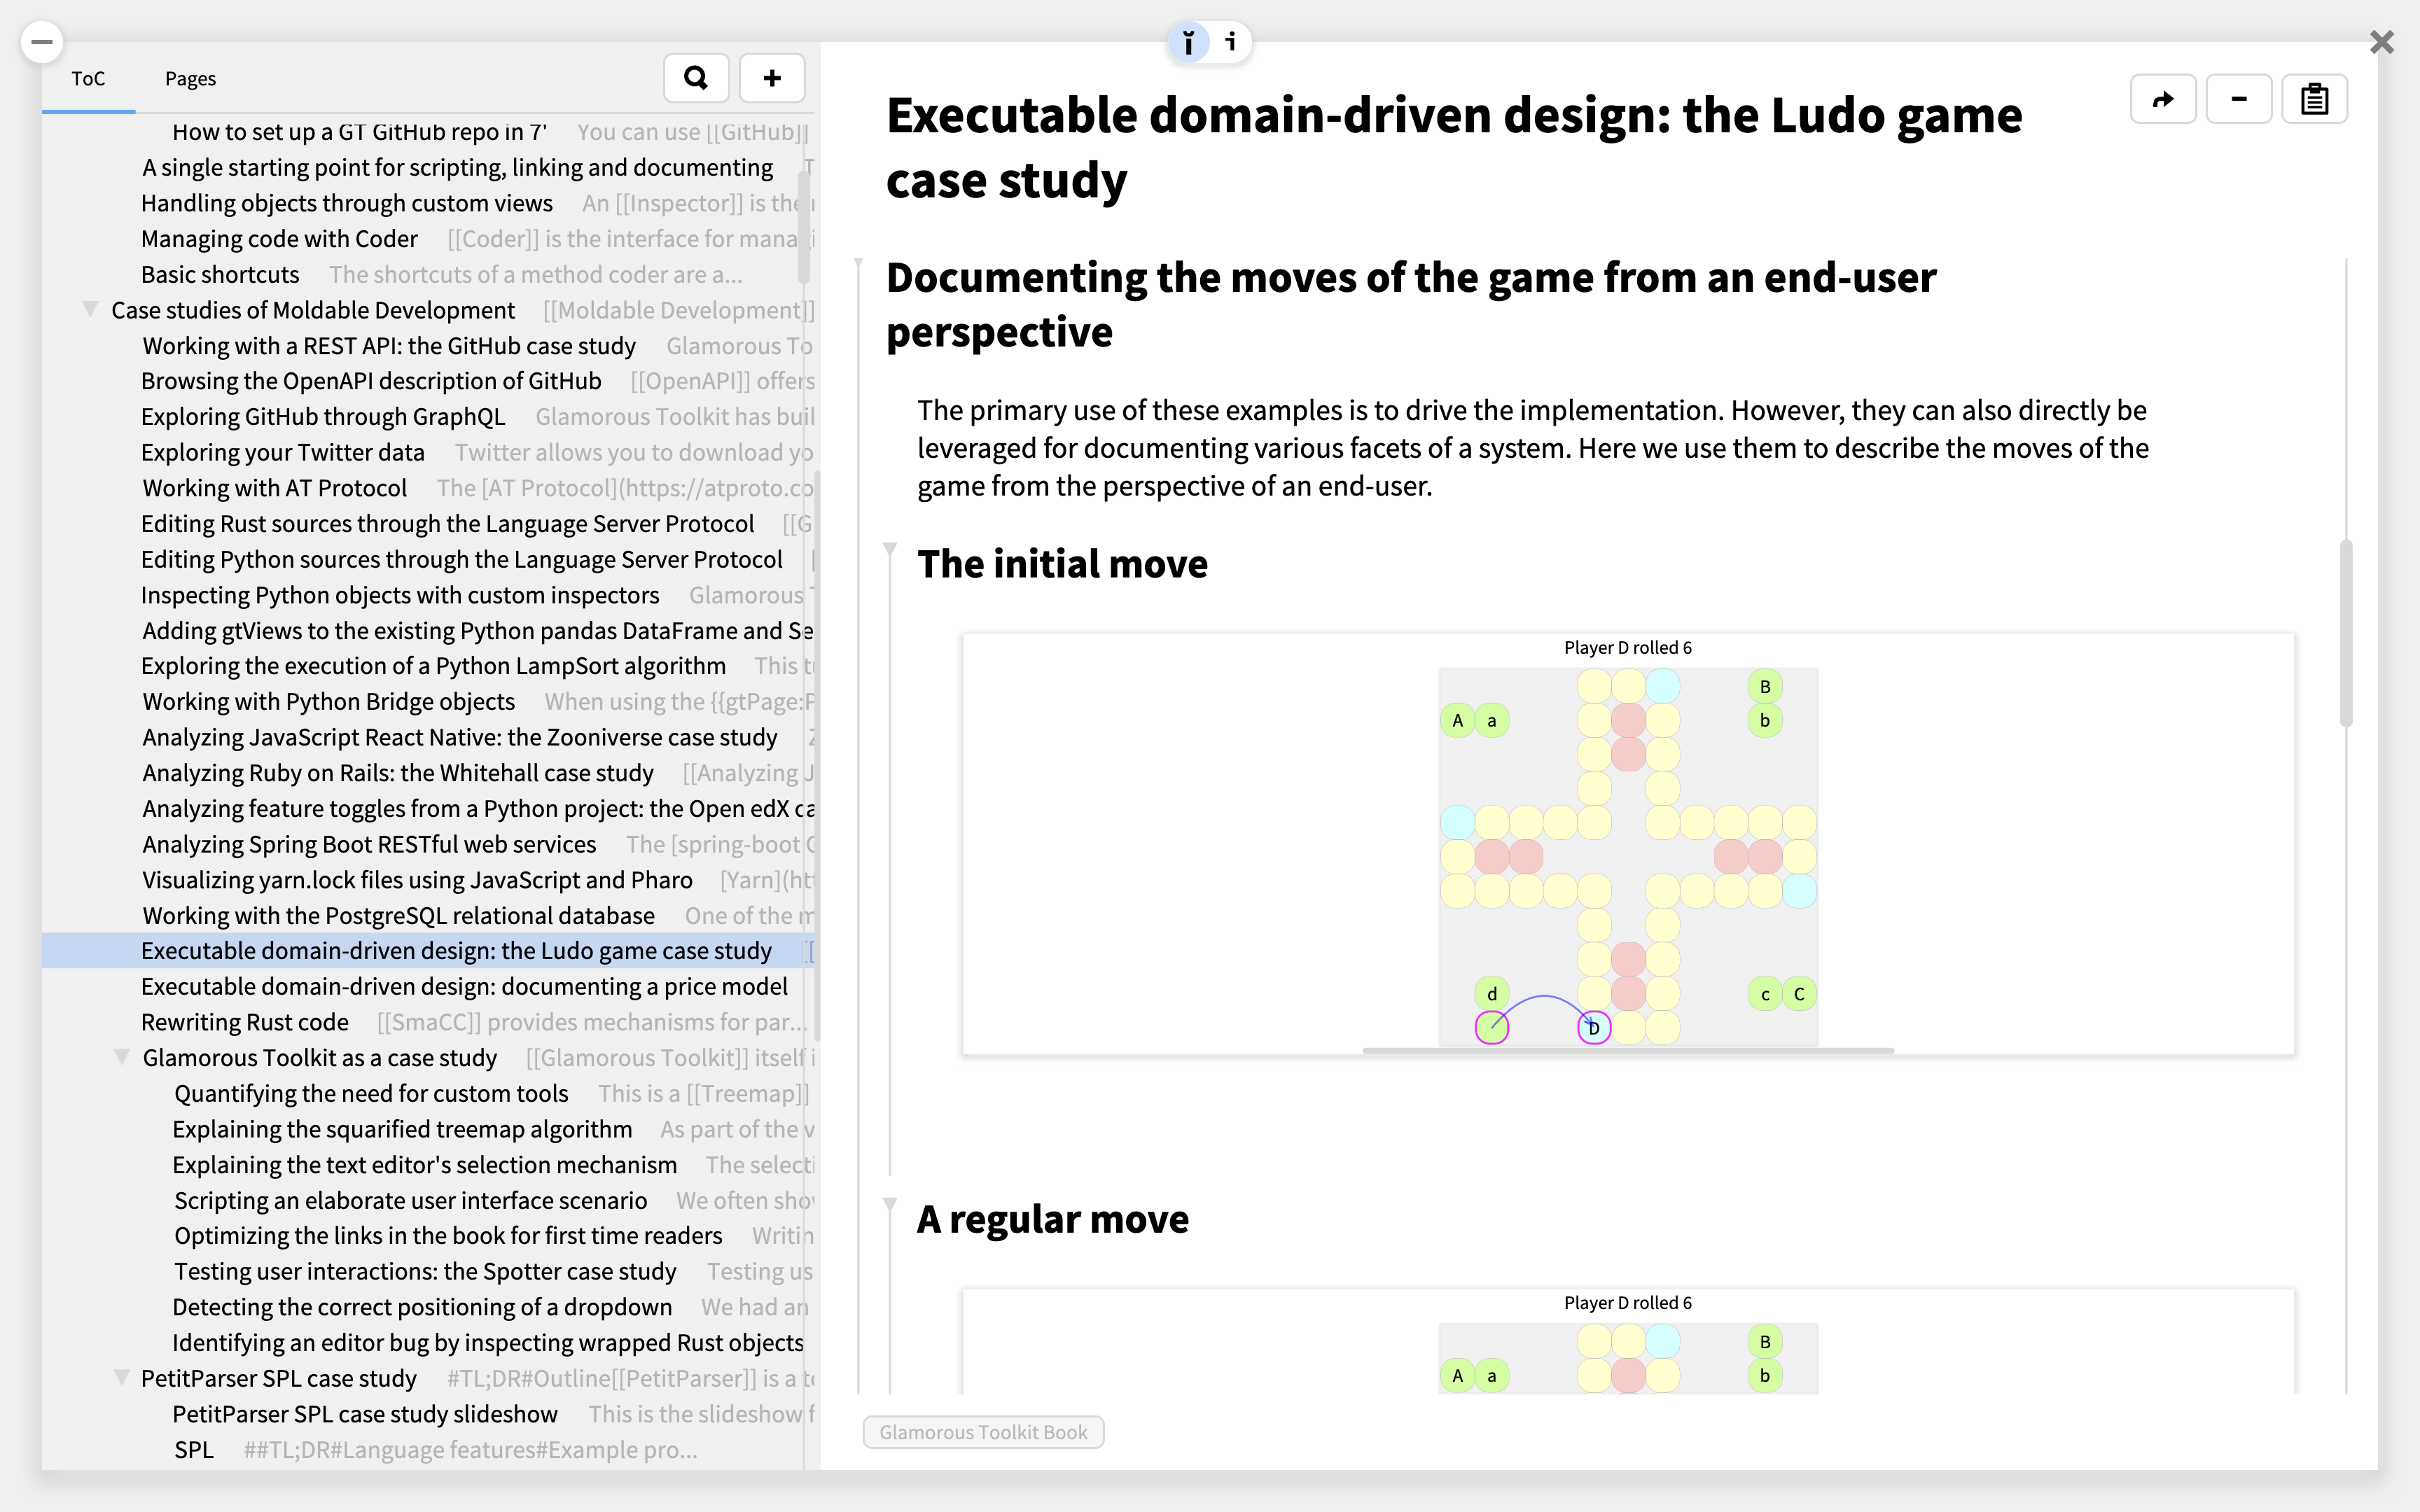Image resolution: width=2420 pixels, height=1512 pixels.
Task: Select the 'SPL' entry in the tree
Action: point(194,1450)
